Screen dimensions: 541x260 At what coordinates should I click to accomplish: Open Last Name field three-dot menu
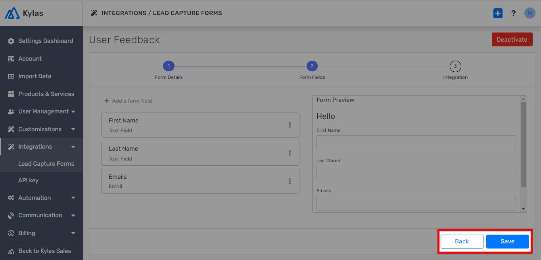pyautogui.click(x=290, y=153)
